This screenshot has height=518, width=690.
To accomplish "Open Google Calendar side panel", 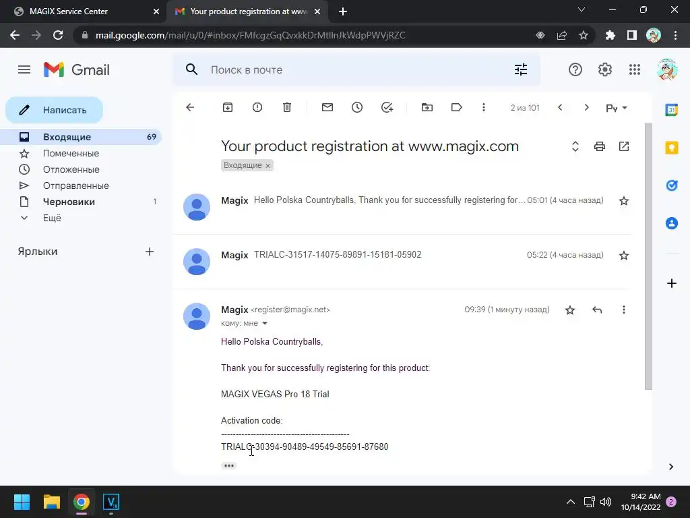I will (672, 110).
